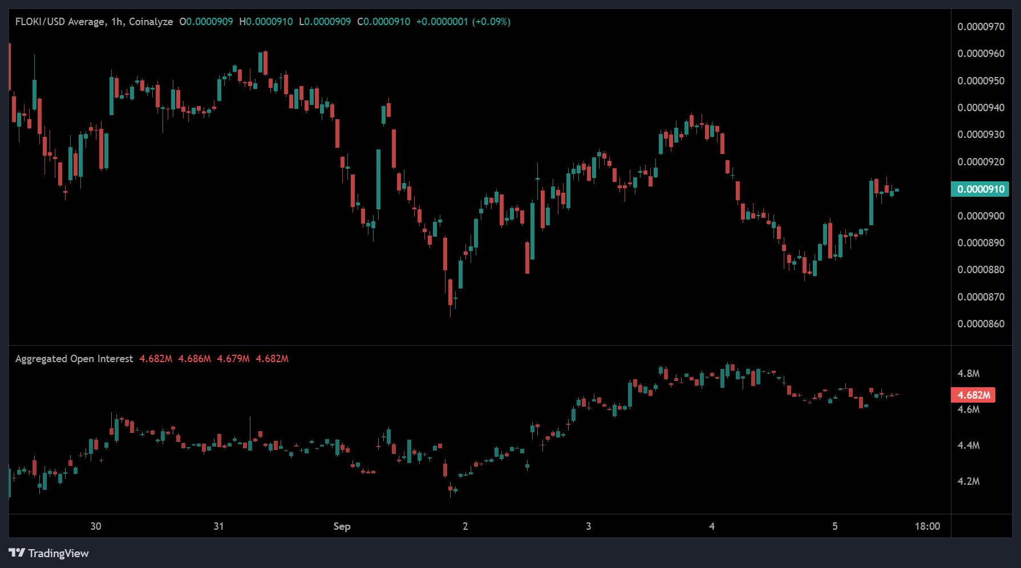Click the date 2 on the timeline
This screenshot has height=568, width=1021.
click(x=465, y=526)
